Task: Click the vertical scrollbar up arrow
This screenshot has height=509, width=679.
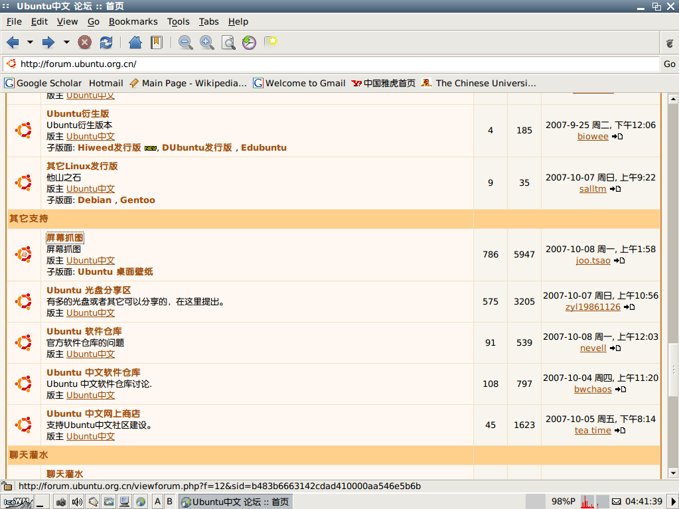Action: [673, 99]
